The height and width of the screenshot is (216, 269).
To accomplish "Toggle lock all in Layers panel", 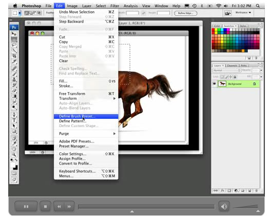I will pos(235,77).
